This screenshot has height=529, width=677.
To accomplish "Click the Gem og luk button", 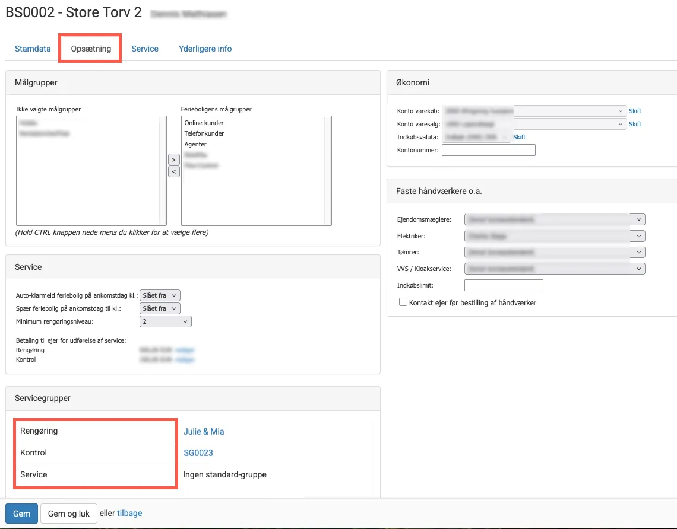I will (68, 514).
